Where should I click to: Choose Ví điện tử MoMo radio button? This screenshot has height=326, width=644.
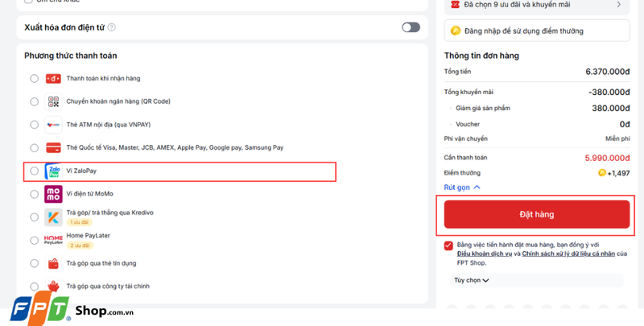35,194
